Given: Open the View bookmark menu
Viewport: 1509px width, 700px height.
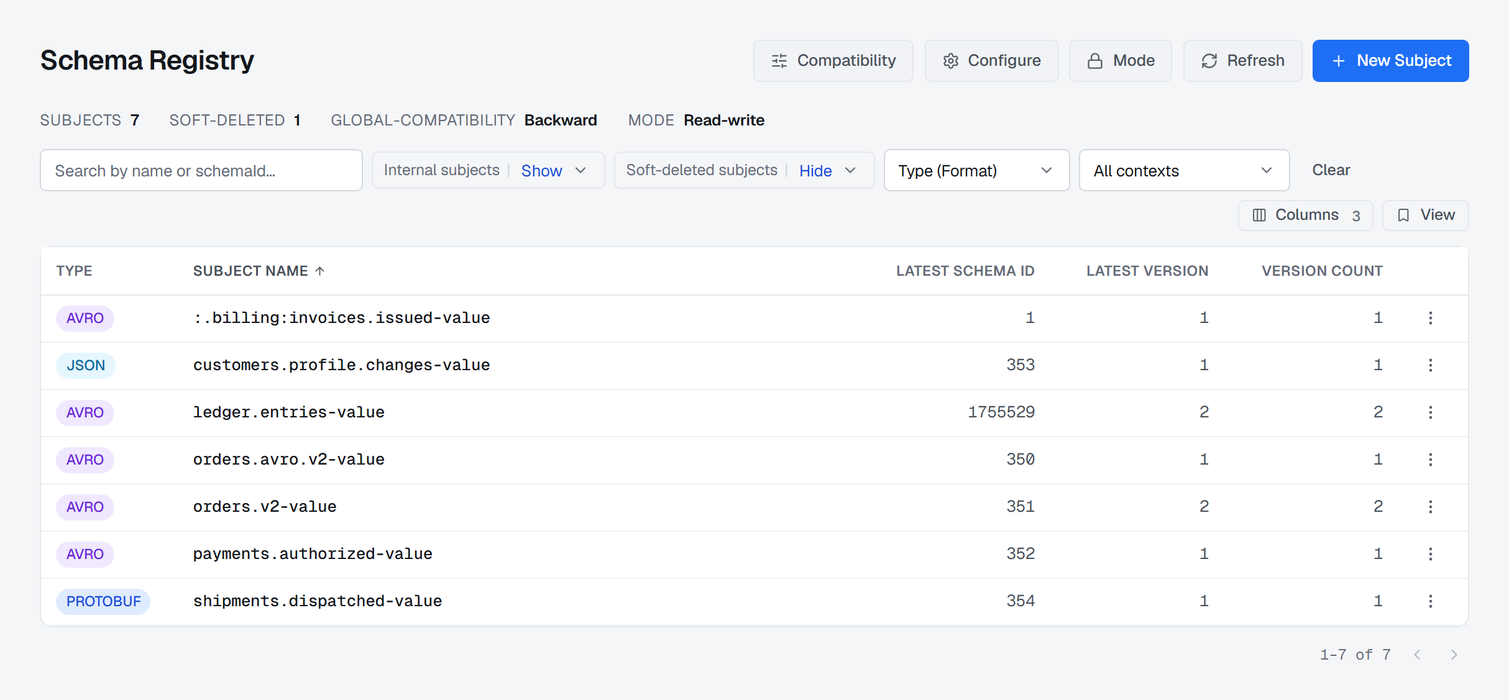Looking at the screenshot, I should (1425, 216).
